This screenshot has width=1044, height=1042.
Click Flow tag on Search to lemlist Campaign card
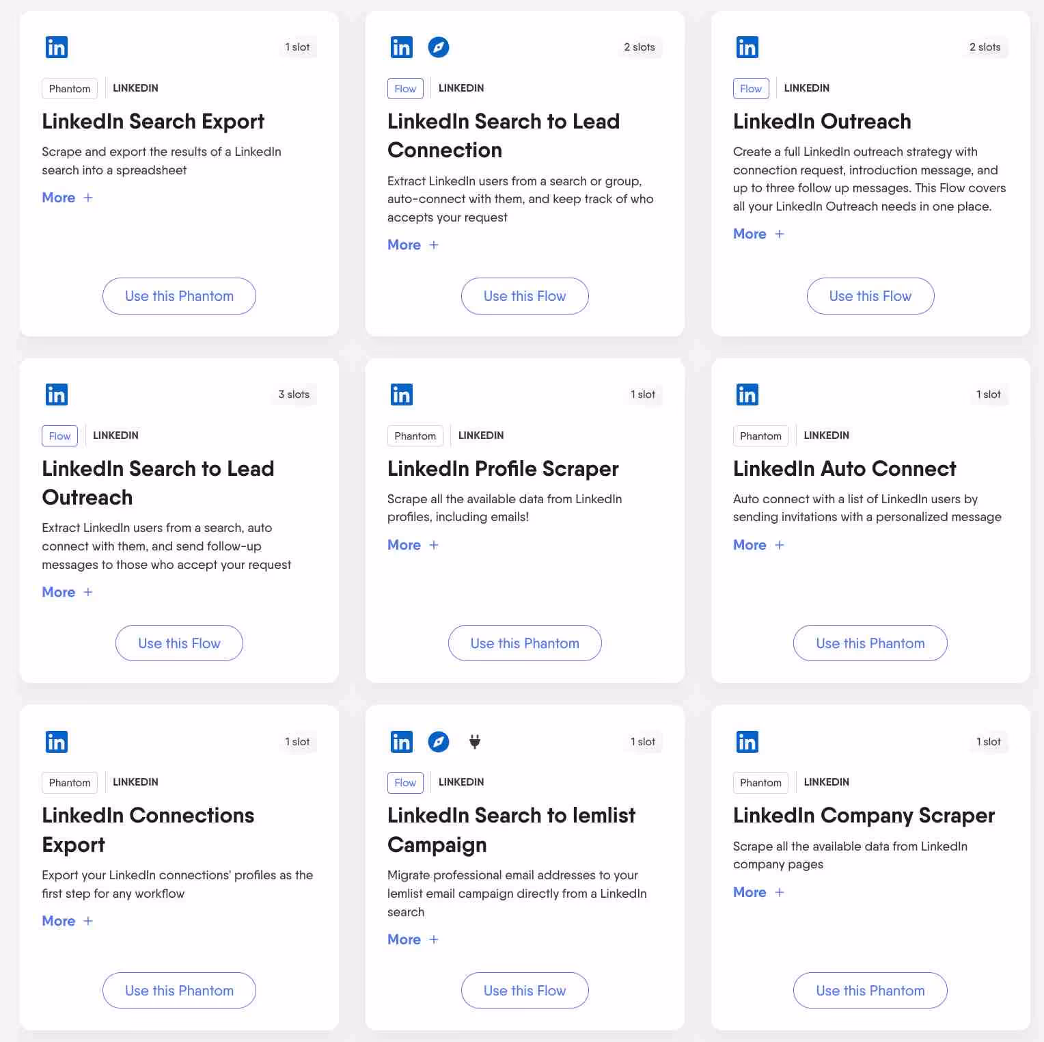405,783
